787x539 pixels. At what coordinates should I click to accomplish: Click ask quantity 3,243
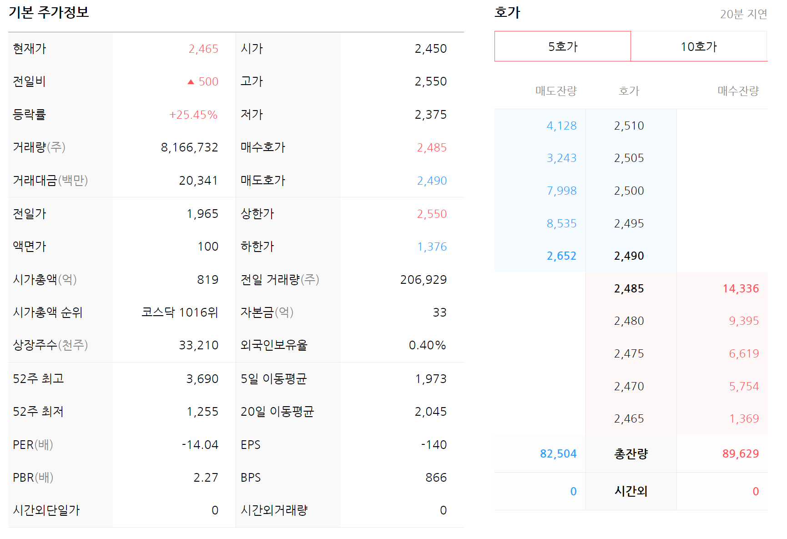pos(561,158)
